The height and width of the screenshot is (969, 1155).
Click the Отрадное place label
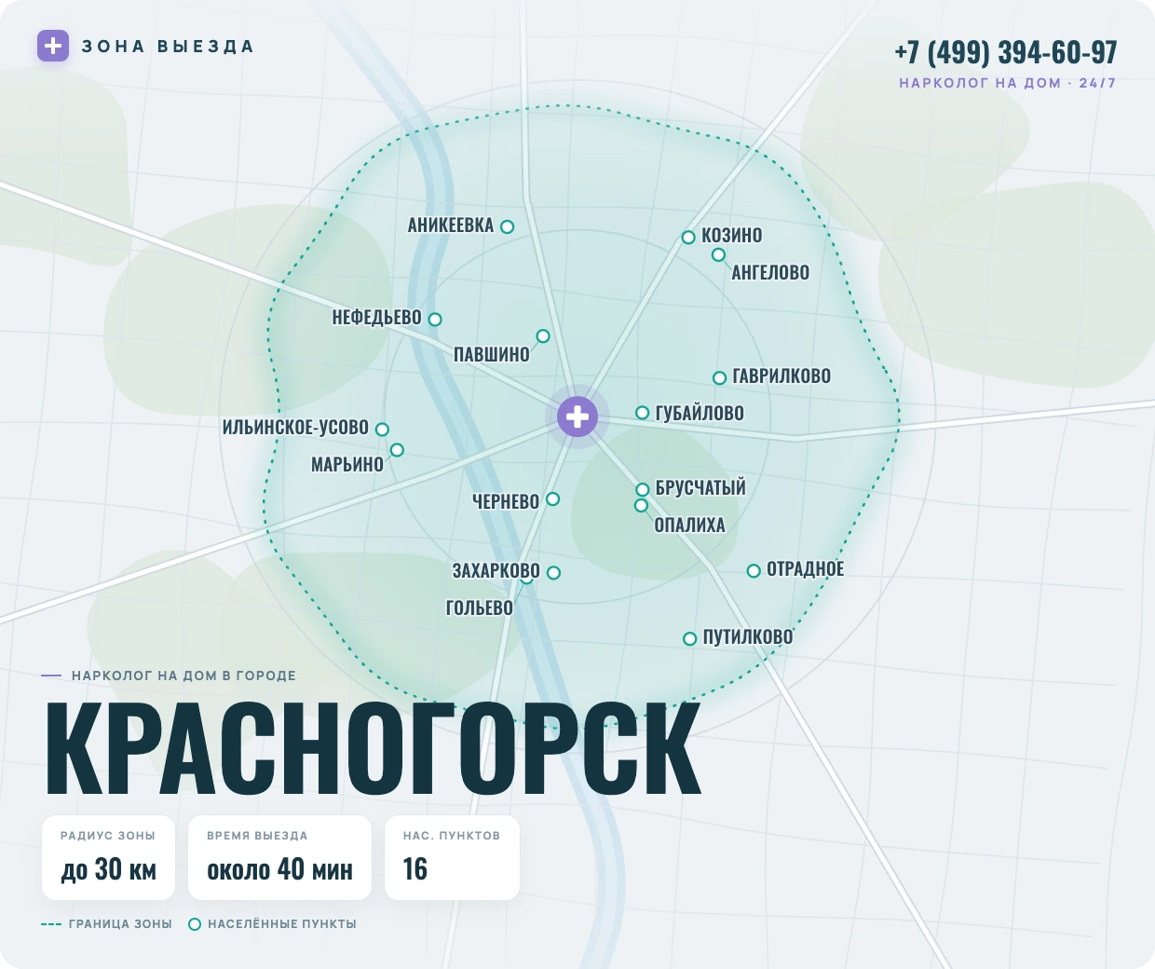pos(805,569)
